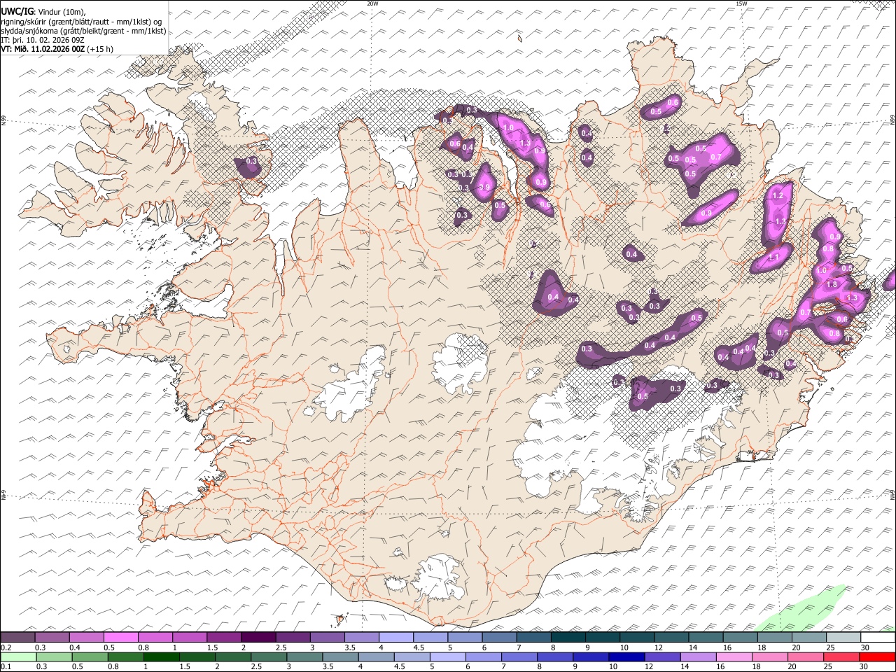896x672 pixels.
Task: Select the white 30 swatch in the top legend row
Action: pyautogui.click(x=878, y=637)
